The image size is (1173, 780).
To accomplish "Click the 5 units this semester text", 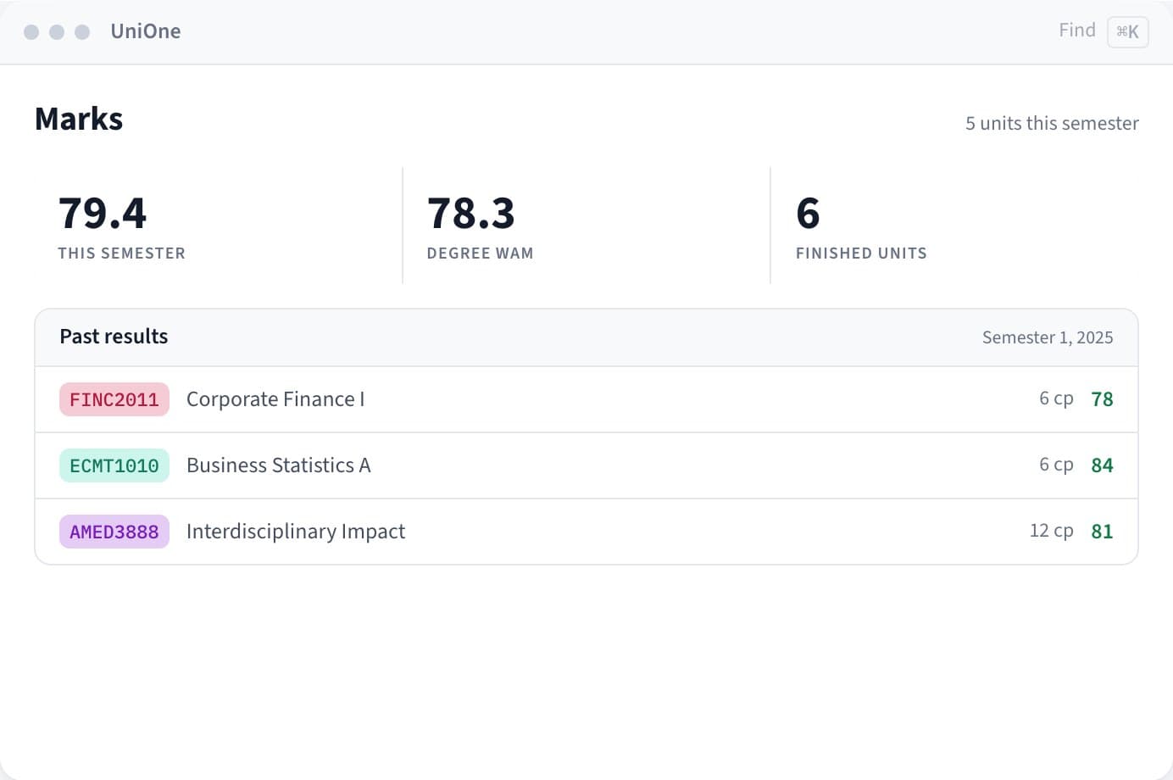I will coord(1052,123).
